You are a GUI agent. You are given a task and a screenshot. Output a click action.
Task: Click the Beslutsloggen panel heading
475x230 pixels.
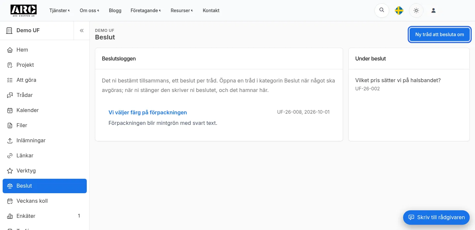pyautogui.click(x=119, y=59)
